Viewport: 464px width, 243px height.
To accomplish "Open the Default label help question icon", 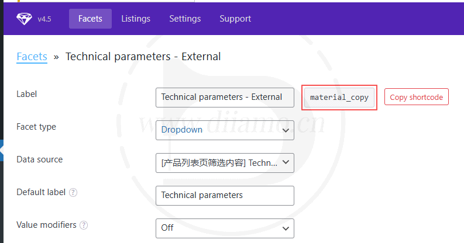I will [73, 193].
